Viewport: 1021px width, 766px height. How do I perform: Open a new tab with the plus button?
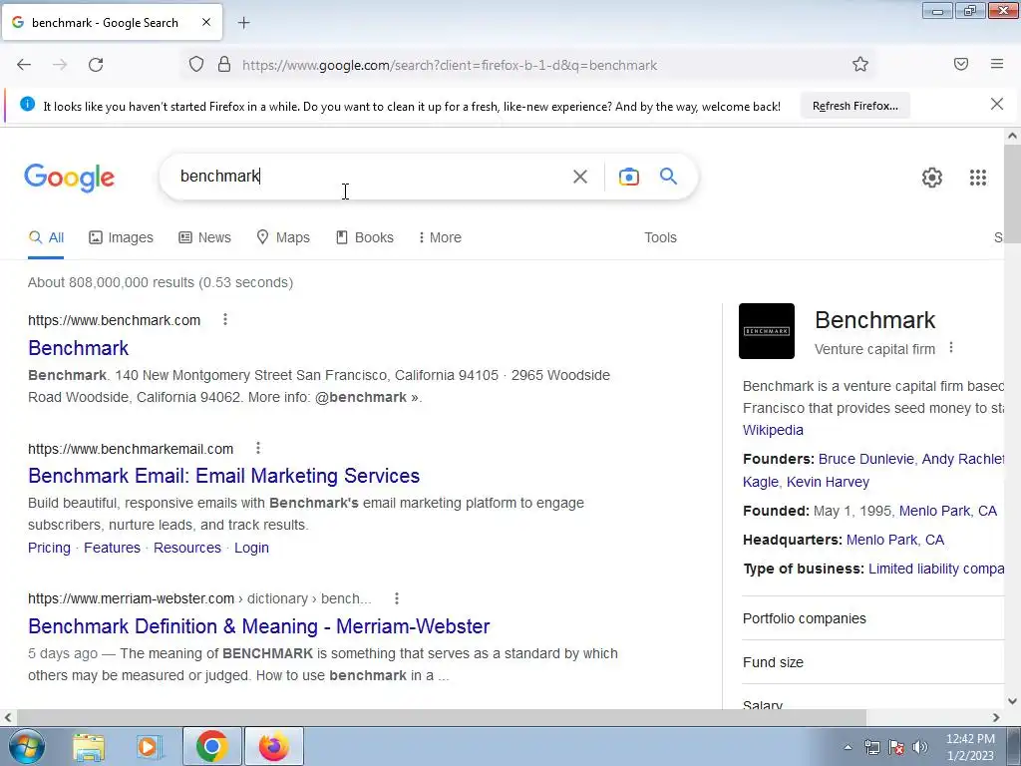[x=243, y=23]
